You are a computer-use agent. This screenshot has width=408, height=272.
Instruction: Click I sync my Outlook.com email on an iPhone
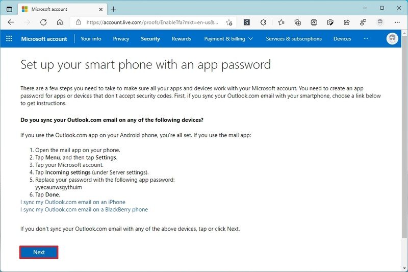(x=73, y=202)
